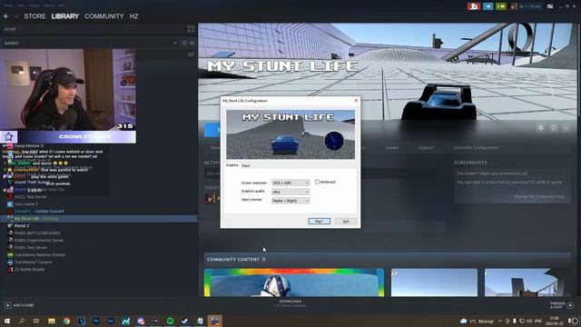581x327 pixels.
Task: Click the star icon on stream overlay
Action: pyautogui.click(x=8, y=136)
